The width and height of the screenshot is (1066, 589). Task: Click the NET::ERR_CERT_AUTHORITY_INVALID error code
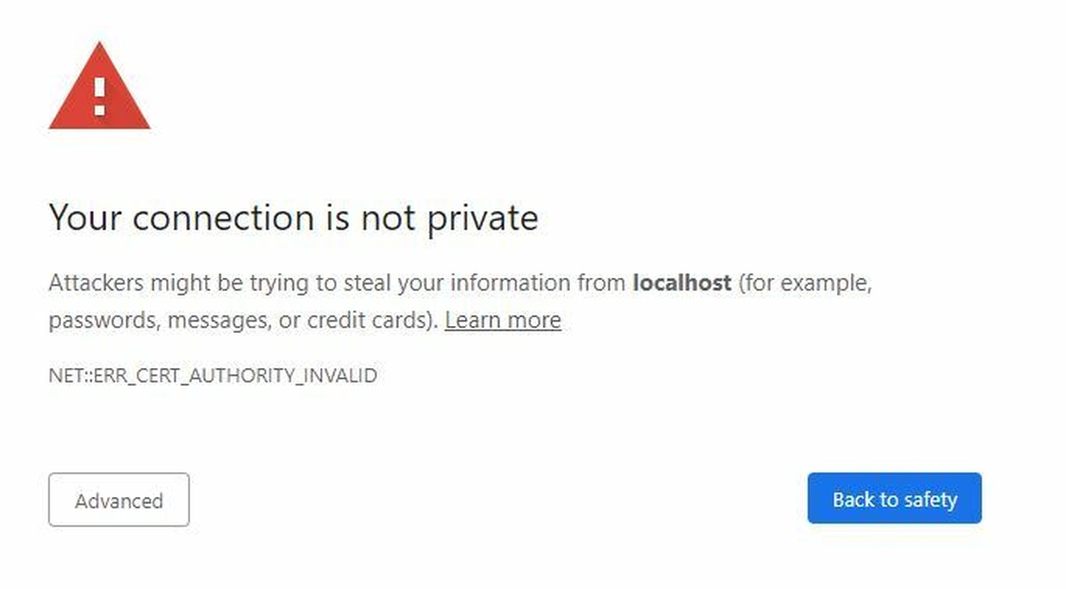[x=213, y=376]
